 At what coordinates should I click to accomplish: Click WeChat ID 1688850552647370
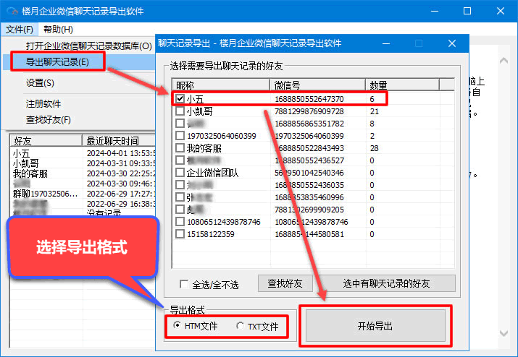309,99
